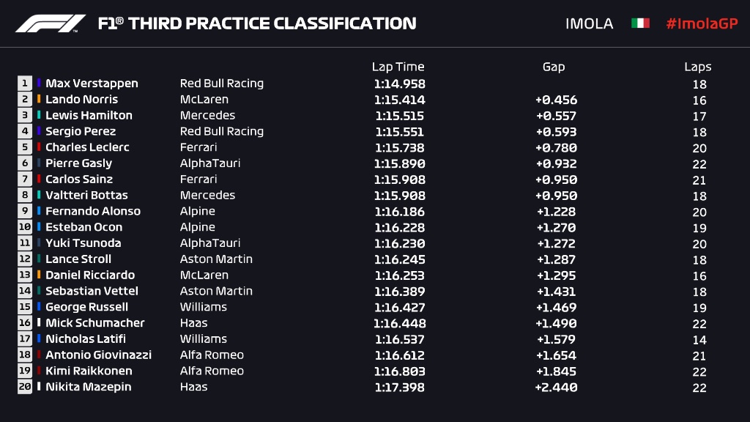The height and width of the screenshot is (422, 750).
Task: Select the Gap column header
Action: click(x=554, y=67)
